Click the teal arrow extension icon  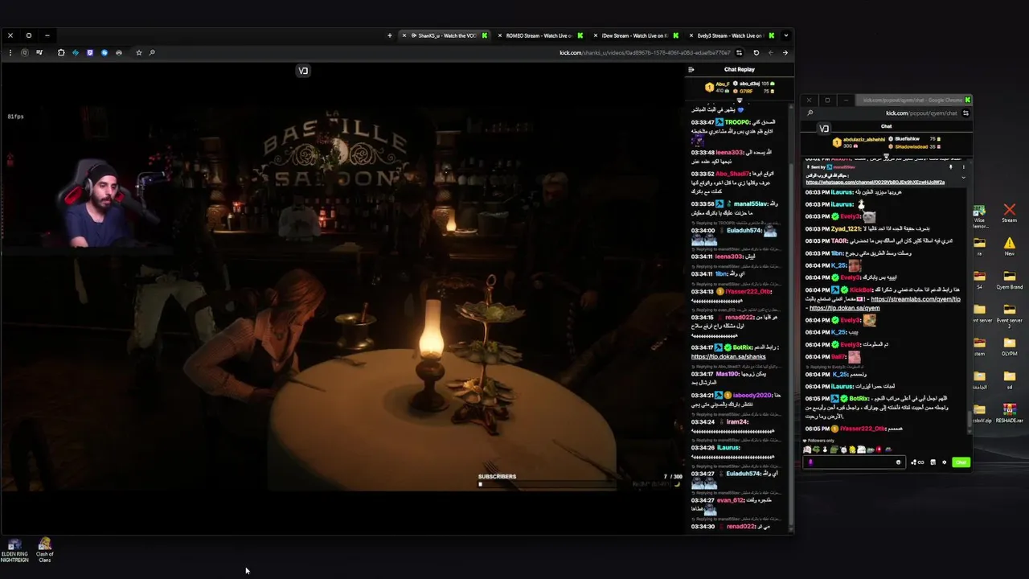pyautogui.click(x=76, y=52)
